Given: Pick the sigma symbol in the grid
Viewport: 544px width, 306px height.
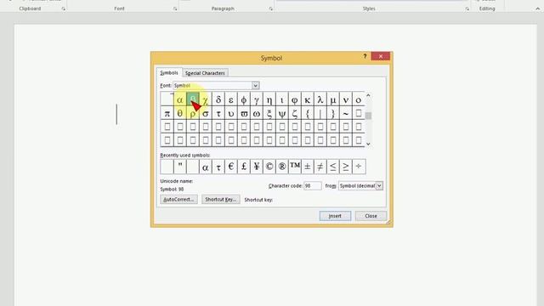Looking at the screenshot, I should (x=206, y=113).
